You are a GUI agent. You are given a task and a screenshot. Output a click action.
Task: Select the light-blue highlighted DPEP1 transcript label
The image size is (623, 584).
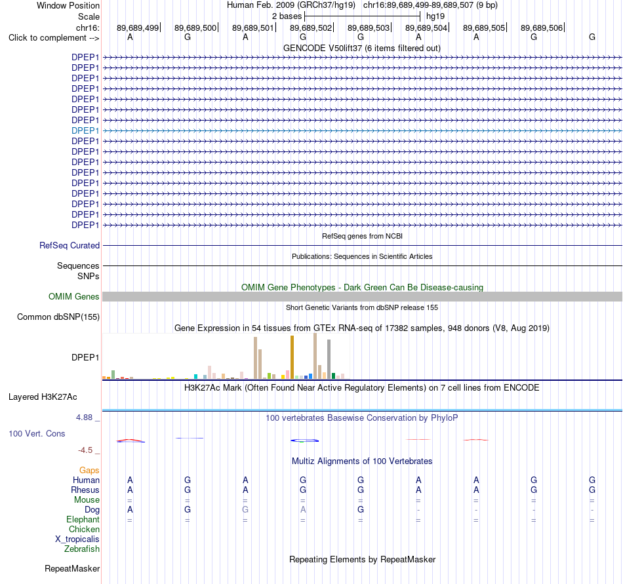click(x=85, y=130)
